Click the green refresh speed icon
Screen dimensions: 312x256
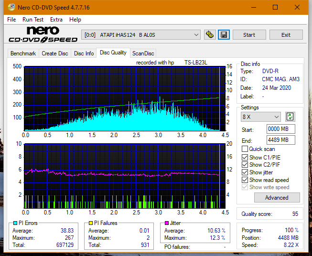(290, 117)
